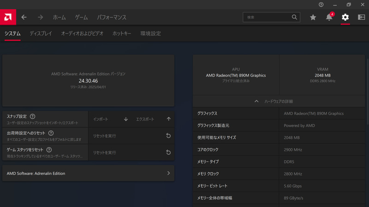Image resolution: width=369 pixels, height=207 pixels.
Task: Go back with the left arrow
Action: tap(24, 17)
